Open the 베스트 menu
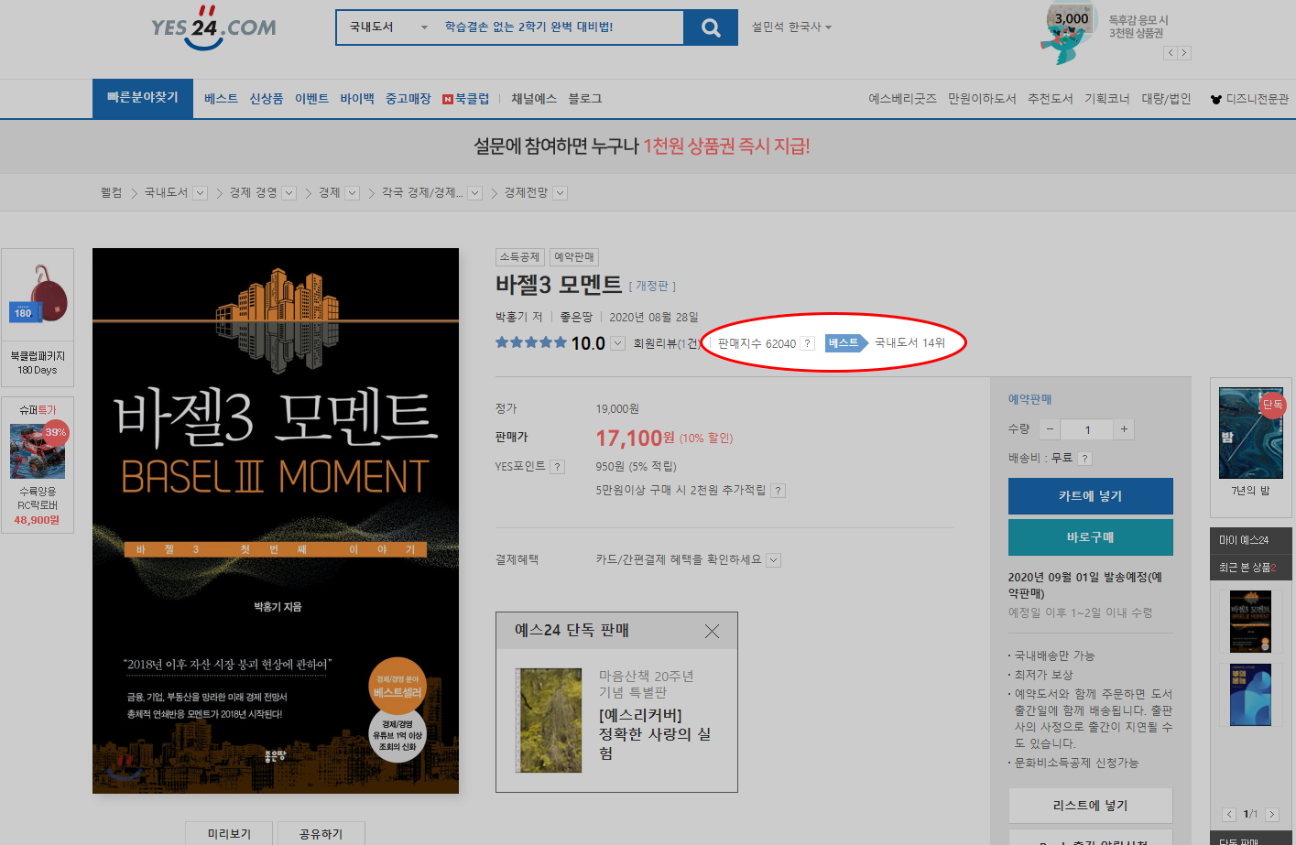This screenshot has height=845, width=1296. point(221,99)
